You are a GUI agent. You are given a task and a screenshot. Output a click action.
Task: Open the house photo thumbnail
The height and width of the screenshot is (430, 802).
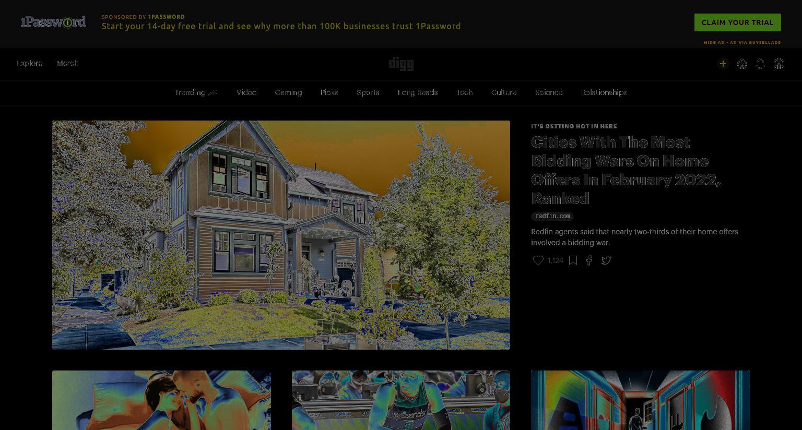click(281, 235)
